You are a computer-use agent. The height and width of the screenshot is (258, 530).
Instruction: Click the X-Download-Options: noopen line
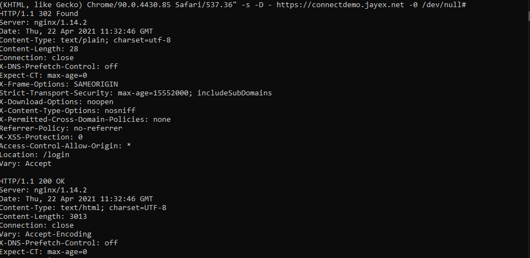(x=56, y=102)
